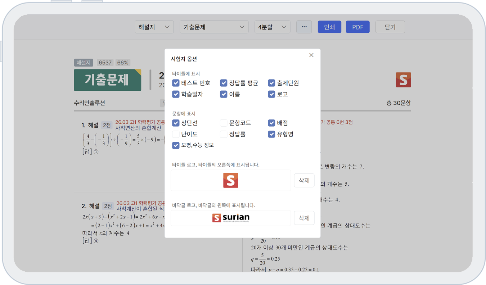Click the PDF export button

pos(357,27)
